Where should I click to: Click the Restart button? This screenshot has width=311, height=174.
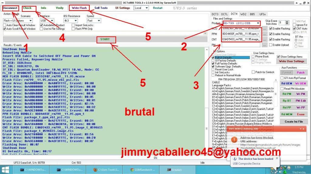click(158, 8)
